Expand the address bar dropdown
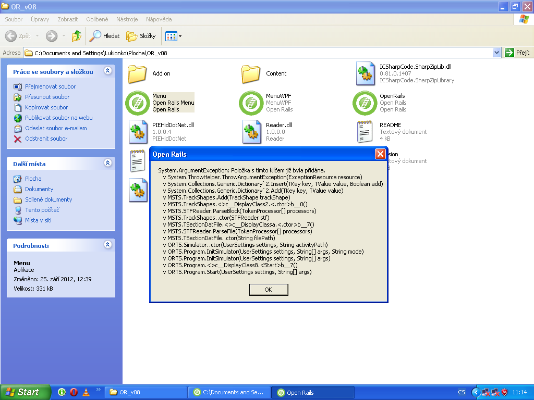Screen dimensions: 534x400 (x=496, y=53)
